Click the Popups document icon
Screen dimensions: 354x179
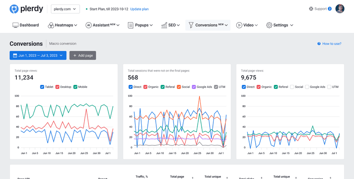pyautogui.click(x=131, y=25)
